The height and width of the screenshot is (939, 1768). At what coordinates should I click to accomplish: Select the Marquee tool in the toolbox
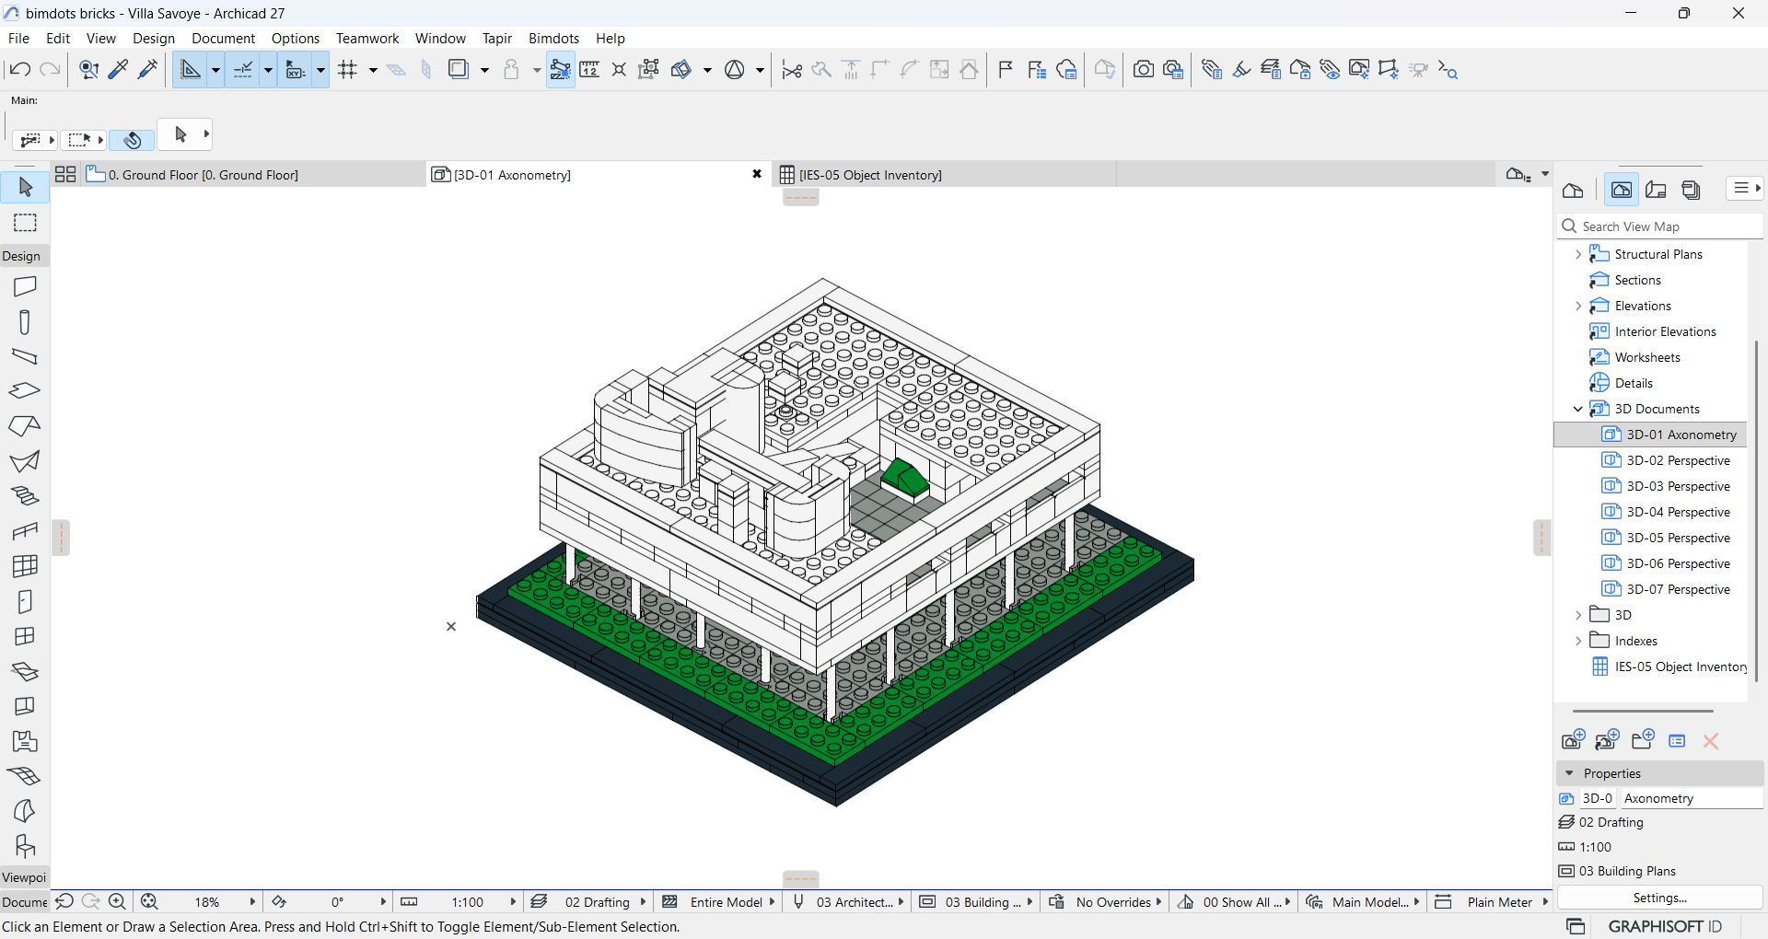(x=25, y=222)
